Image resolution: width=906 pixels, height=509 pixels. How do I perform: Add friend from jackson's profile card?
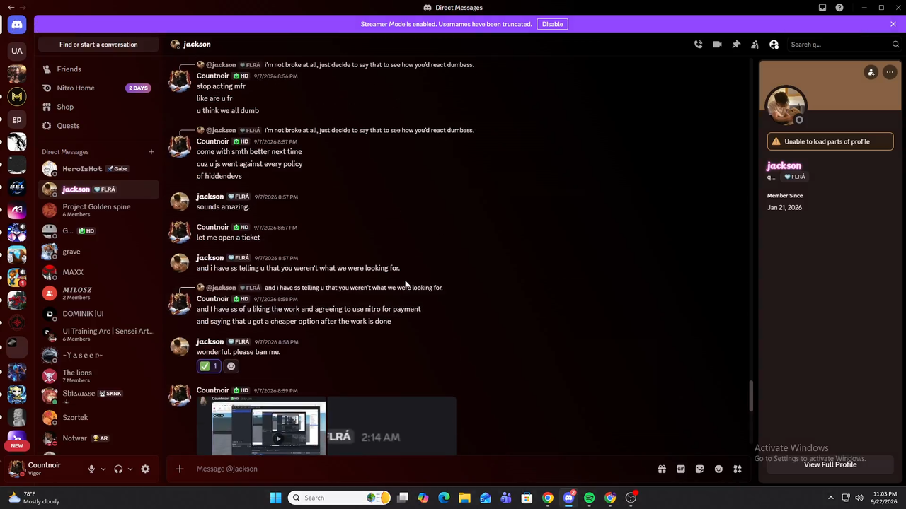(x=871, y=72)
